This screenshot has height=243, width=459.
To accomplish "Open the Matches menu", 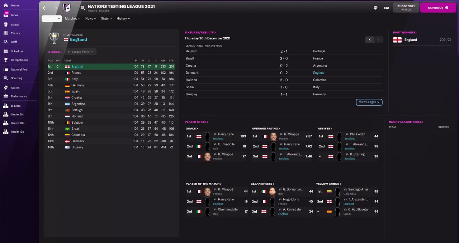I will tap(72, 19).
